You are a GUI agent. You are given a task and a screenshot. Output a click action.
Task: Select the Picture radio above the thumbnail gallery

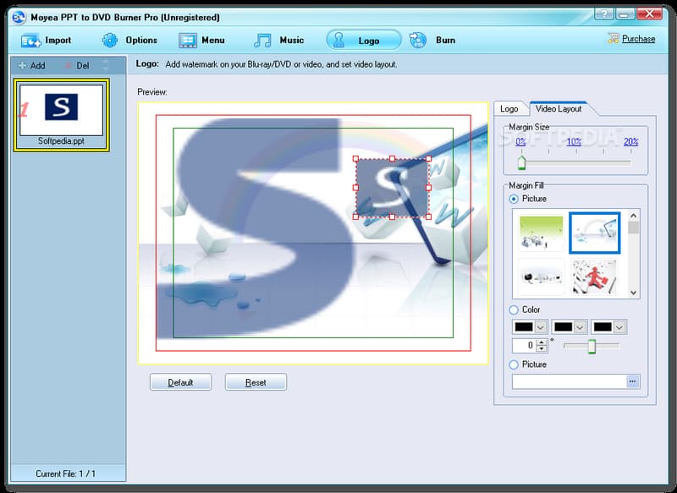click(514, 199)
